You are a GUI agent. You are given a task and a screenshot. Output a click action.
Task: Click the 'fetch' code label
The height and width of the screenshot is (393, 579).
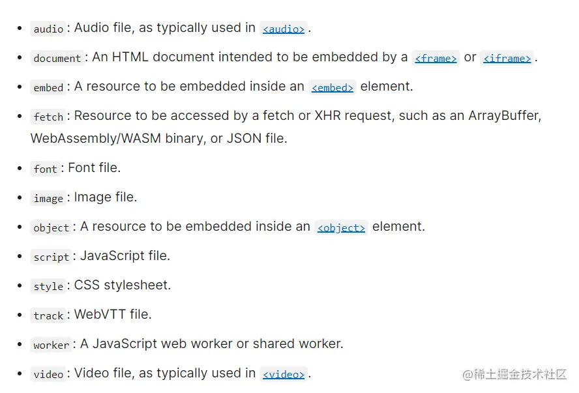tap(48, 117)
